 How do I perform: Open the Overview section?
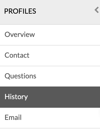point(50,35)
